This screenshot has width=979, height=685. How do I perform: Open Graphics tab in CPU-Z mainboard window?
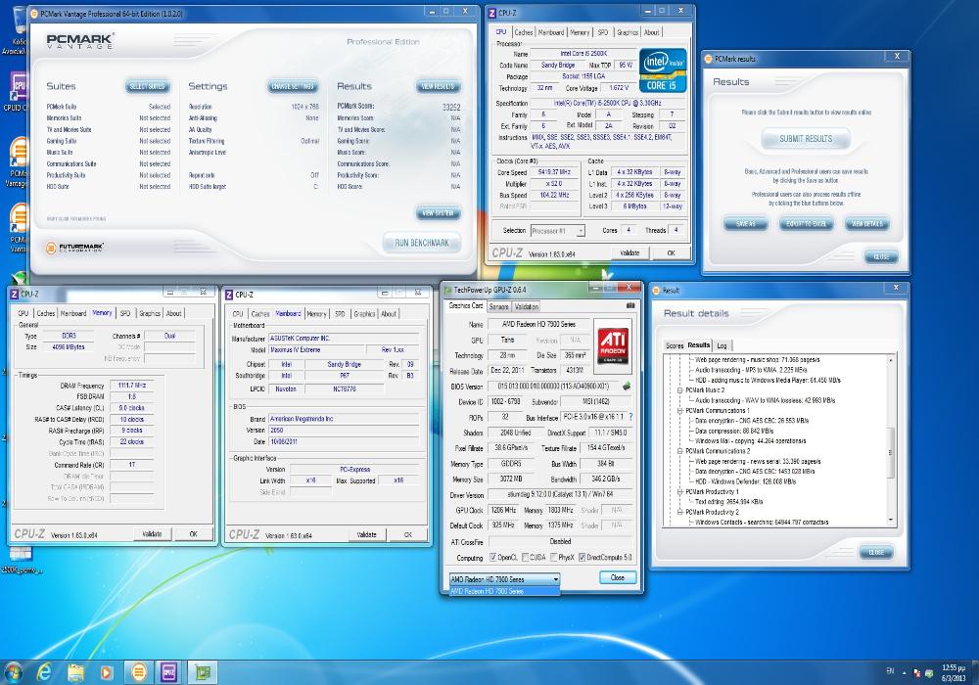point(364,314)
